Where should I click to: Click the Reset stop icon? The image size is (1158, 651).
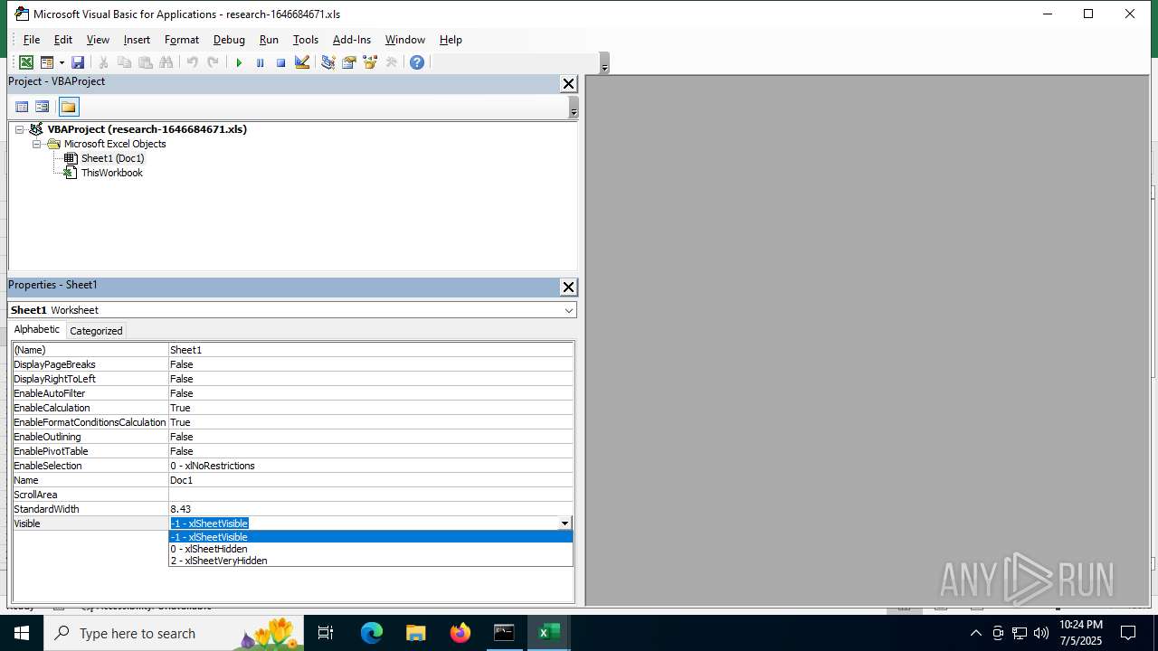point(280,62)
